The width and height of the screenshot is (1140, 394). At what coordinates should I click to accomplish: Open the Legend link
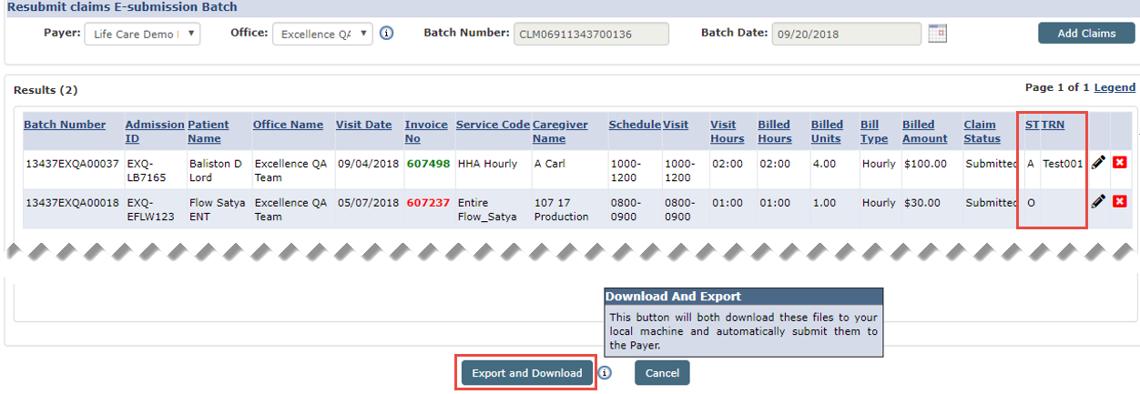(x=1115, y=87)
